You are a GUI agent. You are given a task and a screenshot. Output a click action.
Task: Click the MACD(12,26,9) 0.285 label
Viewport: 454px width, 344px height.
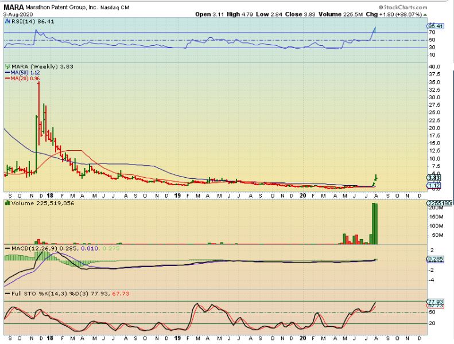click(44, 248)
